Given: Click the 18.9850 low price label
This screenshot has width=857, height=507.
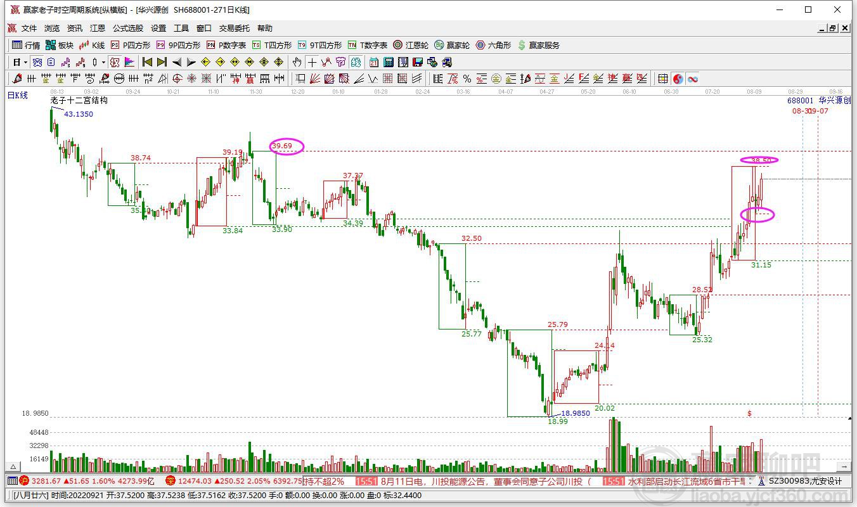Looking at the screenshot, I should pos(576,413).
